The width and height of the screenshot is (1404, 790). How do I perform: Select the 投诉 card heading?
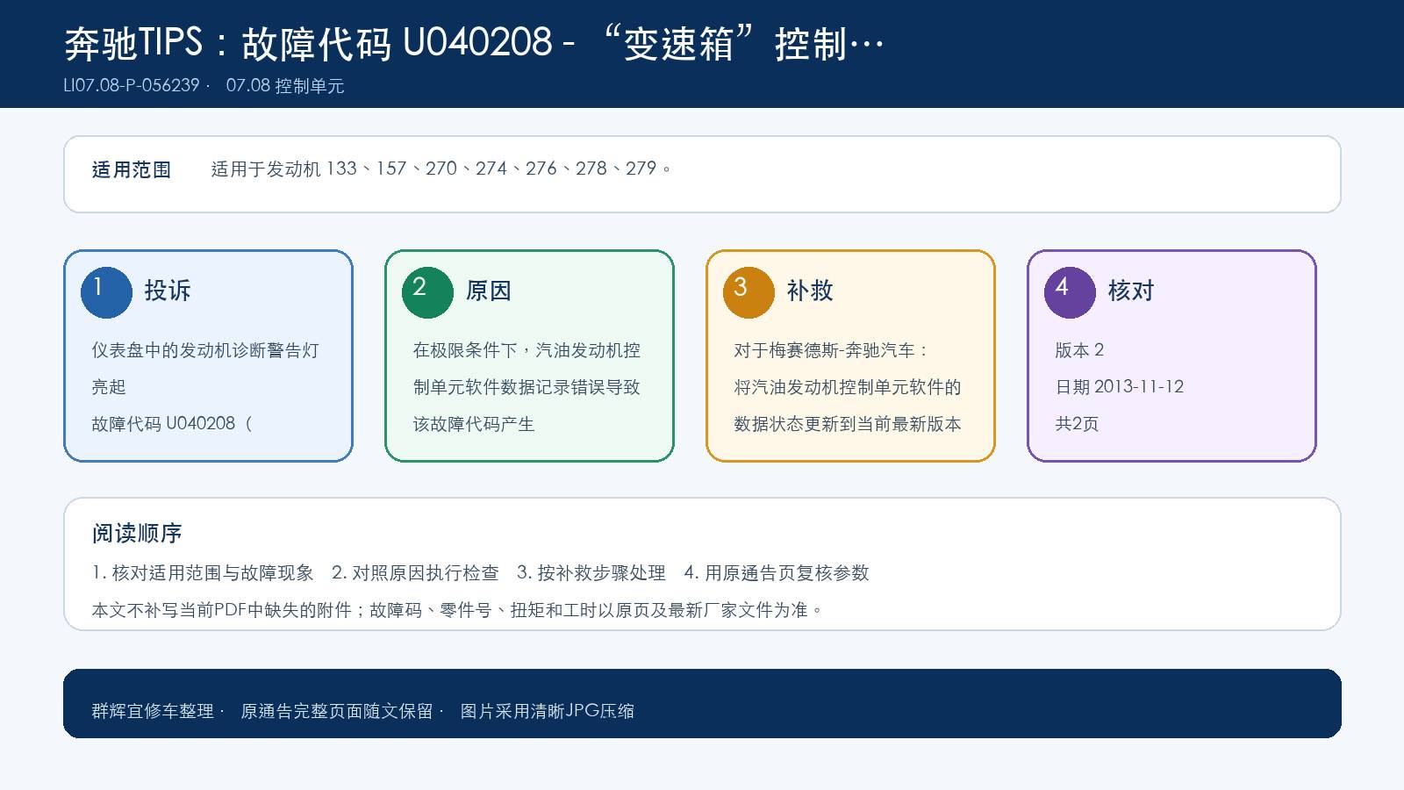(168, 291)
